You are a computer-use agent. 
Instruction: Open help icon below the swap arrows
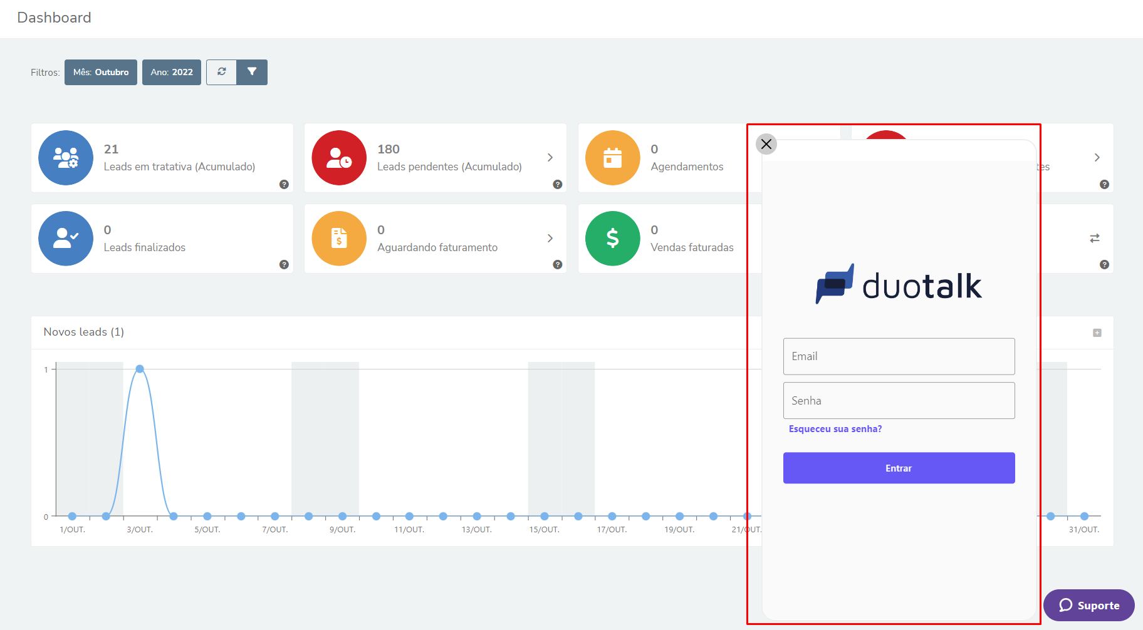click(x=1104, y=264)
